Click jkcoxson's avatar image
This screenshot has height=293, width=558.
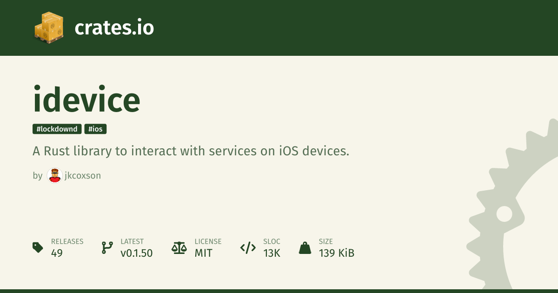coord(54,175)
